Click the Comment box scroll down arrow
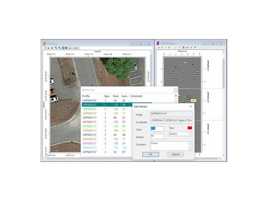268x201 pixels. (x=190, y=148)
